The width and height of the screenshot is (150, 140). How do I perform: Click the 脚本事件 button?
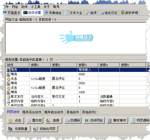coord(117,120)
